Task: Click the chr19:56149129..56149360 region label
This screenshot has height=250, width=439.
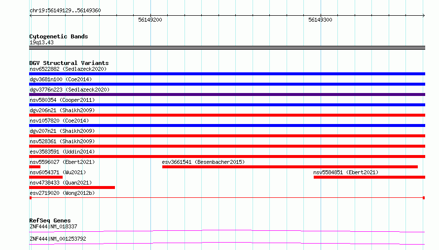Action: pyautogui.click(x=65, y=10)
